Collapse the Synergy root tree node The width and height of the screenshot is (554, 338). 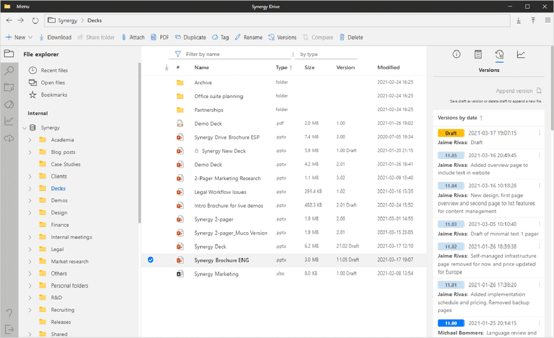(x=24, y=128)
